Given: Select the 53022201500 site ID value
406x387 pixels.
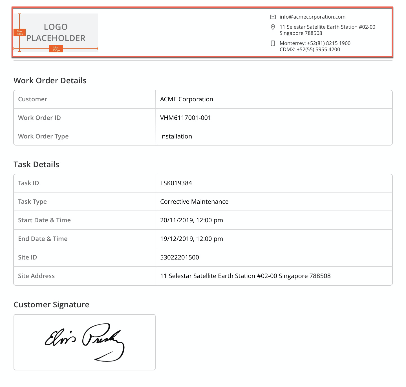Looking at the screenshot, I should 180,257.
